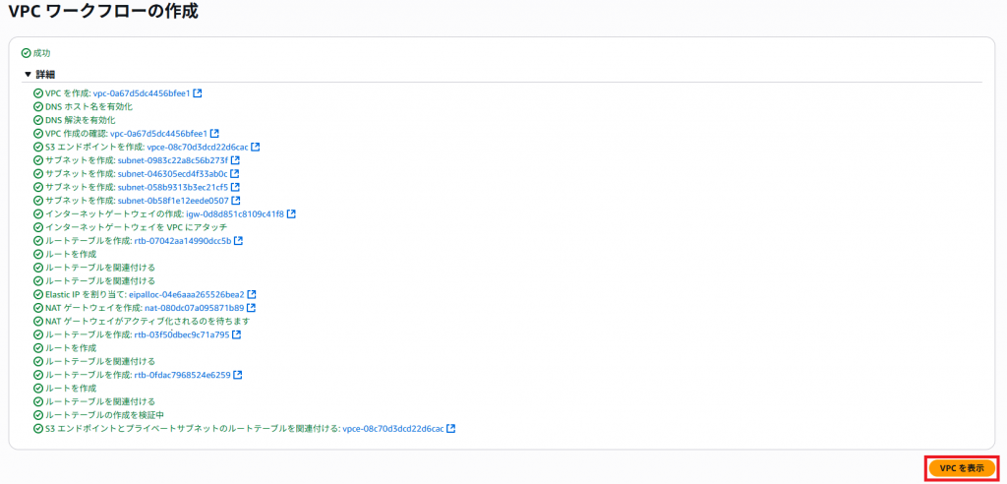Click check icon beside NAT ゲートウェイがアクティブ化されるのを待ちます
The height and width of the screenshot is (484, 1007).
tap(38, 322)
